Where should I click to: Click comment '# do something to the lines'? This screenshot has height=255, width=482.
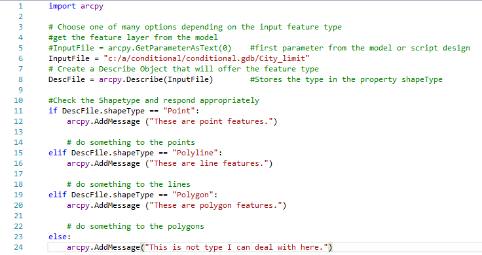pos(128,184)
